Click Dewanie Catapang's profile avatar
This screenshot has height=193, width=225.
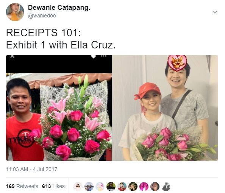pyautogui.click(x=15, y=12)
